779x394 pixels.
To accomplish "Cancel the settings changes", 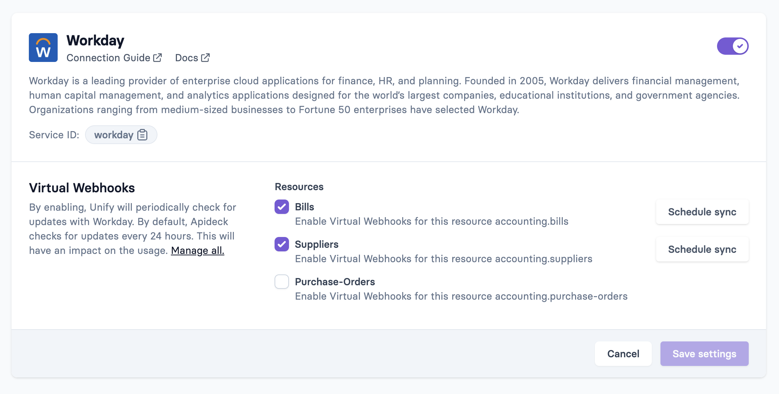I will click(623, 354).
